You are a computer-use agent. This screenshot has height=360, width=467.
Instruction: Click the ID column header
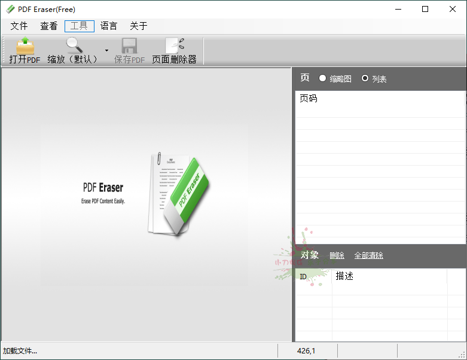click(x=303, y=276)
